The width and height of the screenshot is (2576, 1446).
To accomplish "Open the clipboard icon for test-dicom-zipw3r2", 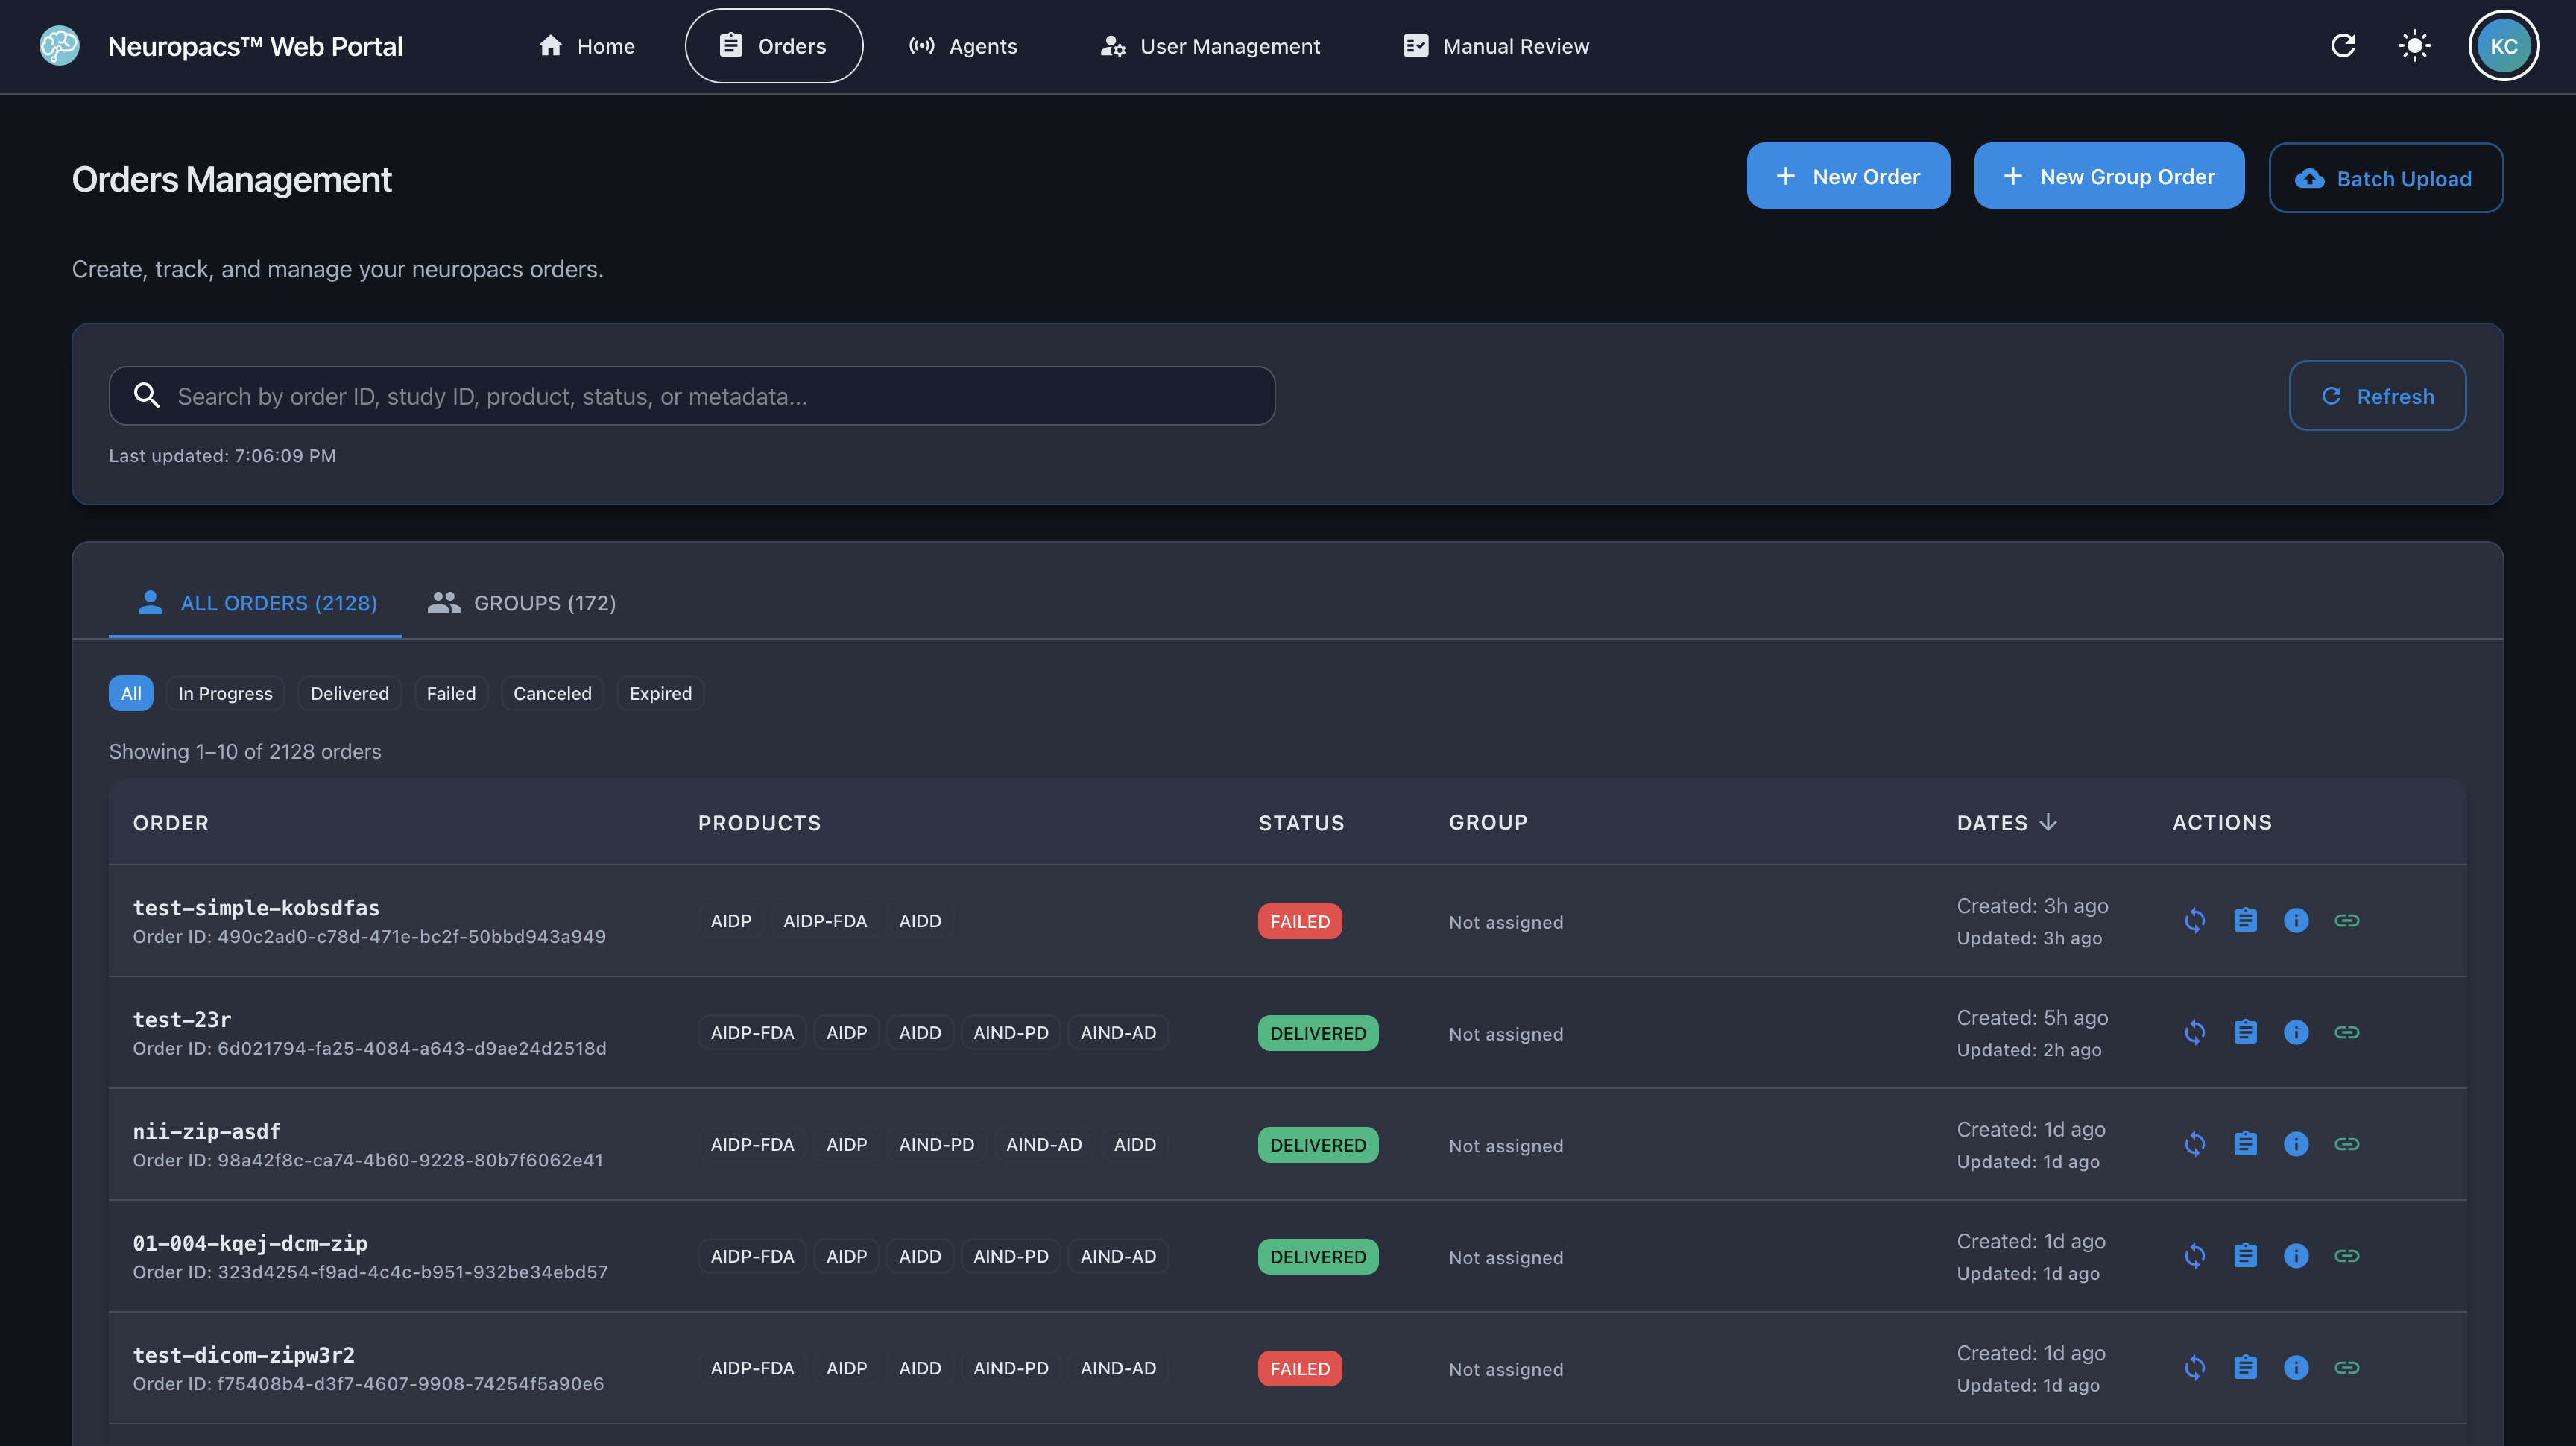I will click(2246, 1368).
